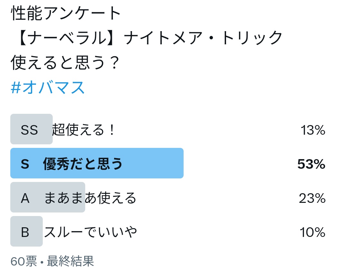Click the 性能アンケート heading text

click(67, 14)
